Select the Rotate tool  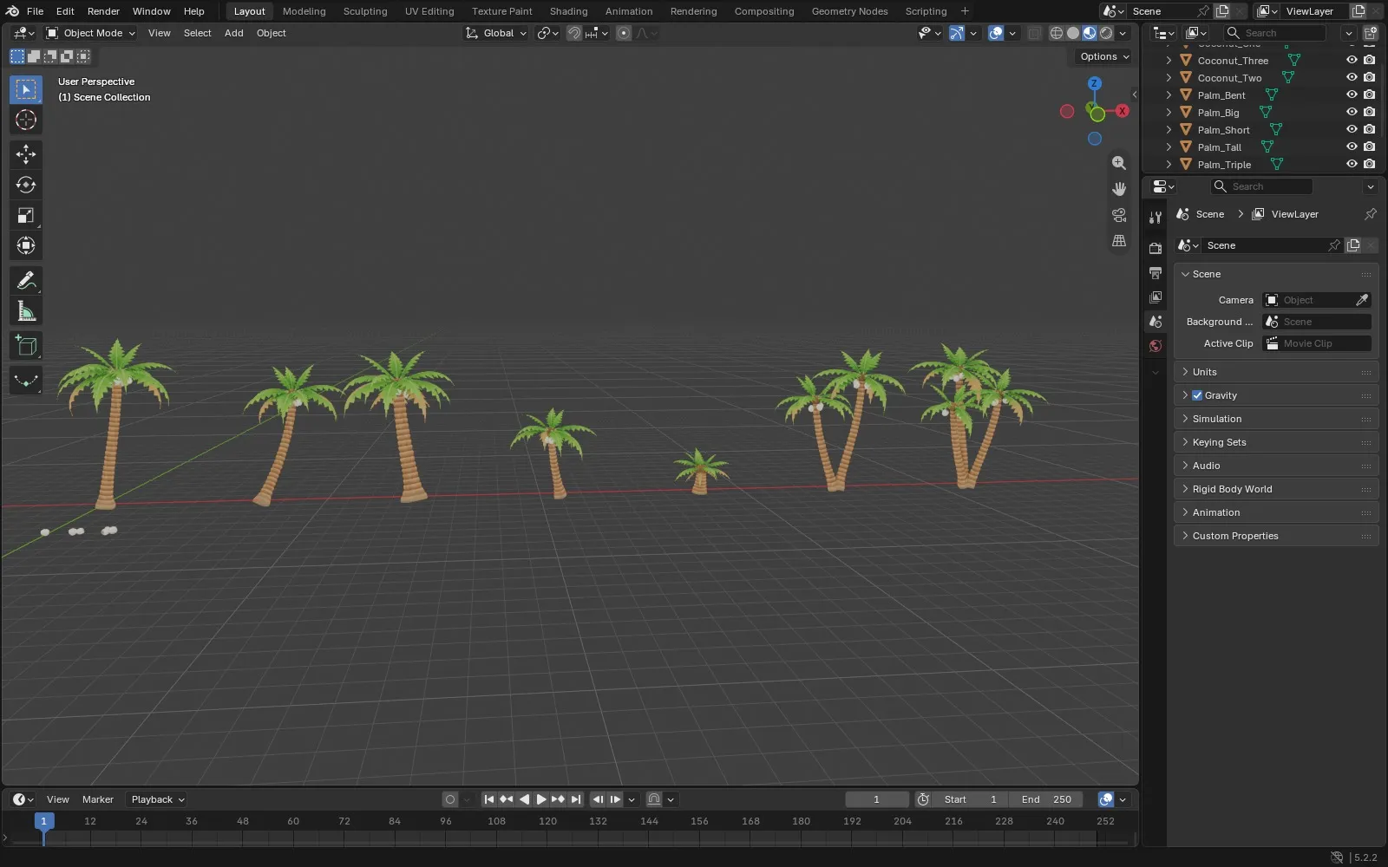26,185
